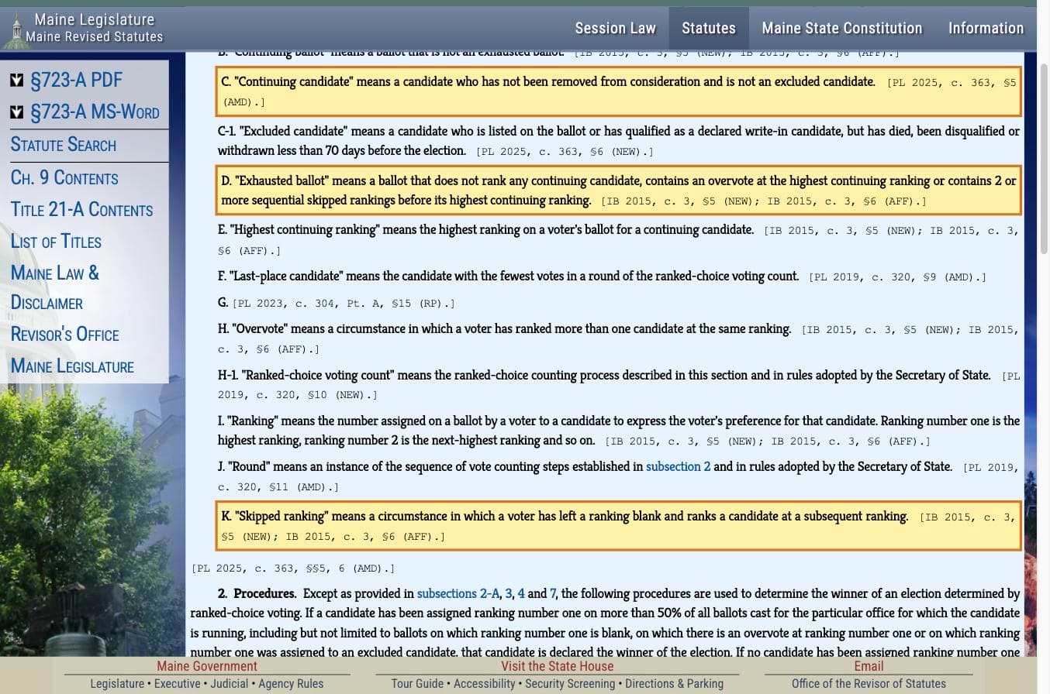Select the Statutes tab

[x=709, y=28]
